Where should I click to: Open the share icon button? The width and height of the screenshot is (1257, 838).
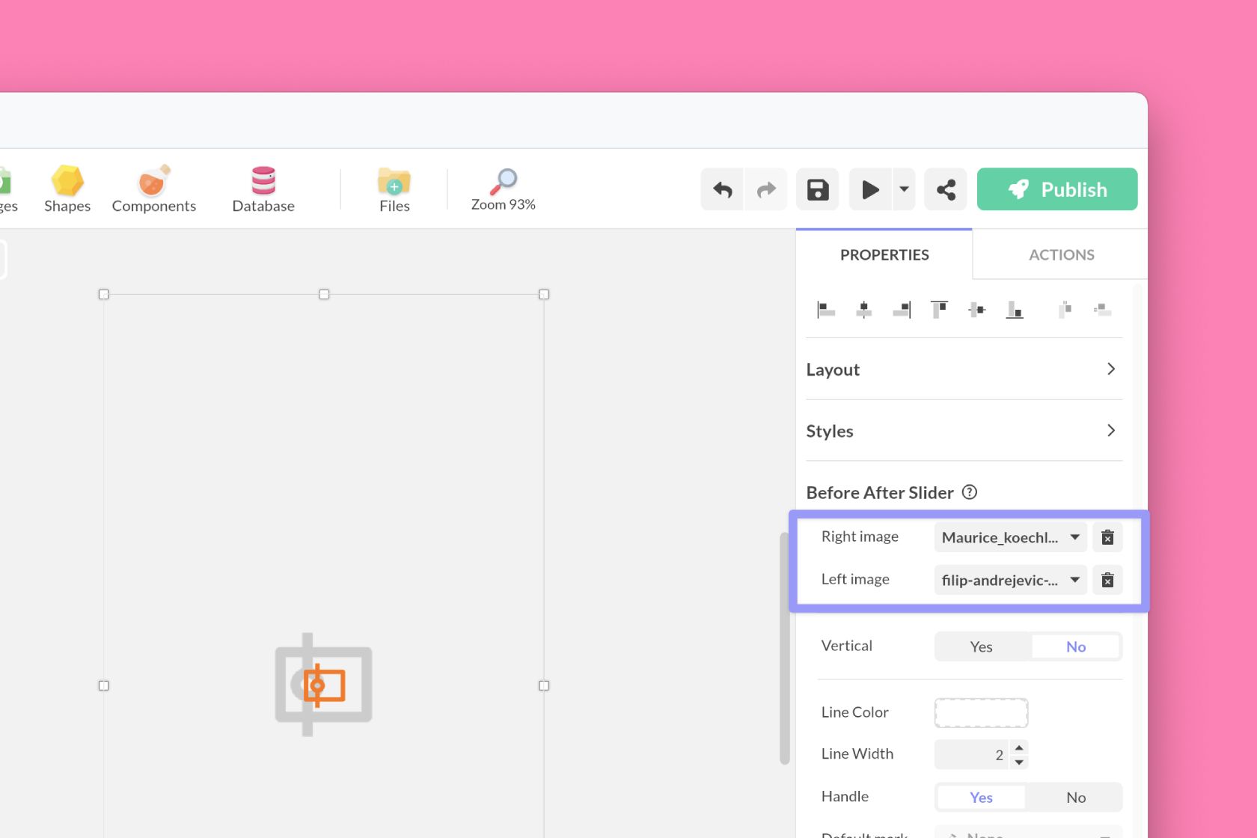[x=946, y=190]
